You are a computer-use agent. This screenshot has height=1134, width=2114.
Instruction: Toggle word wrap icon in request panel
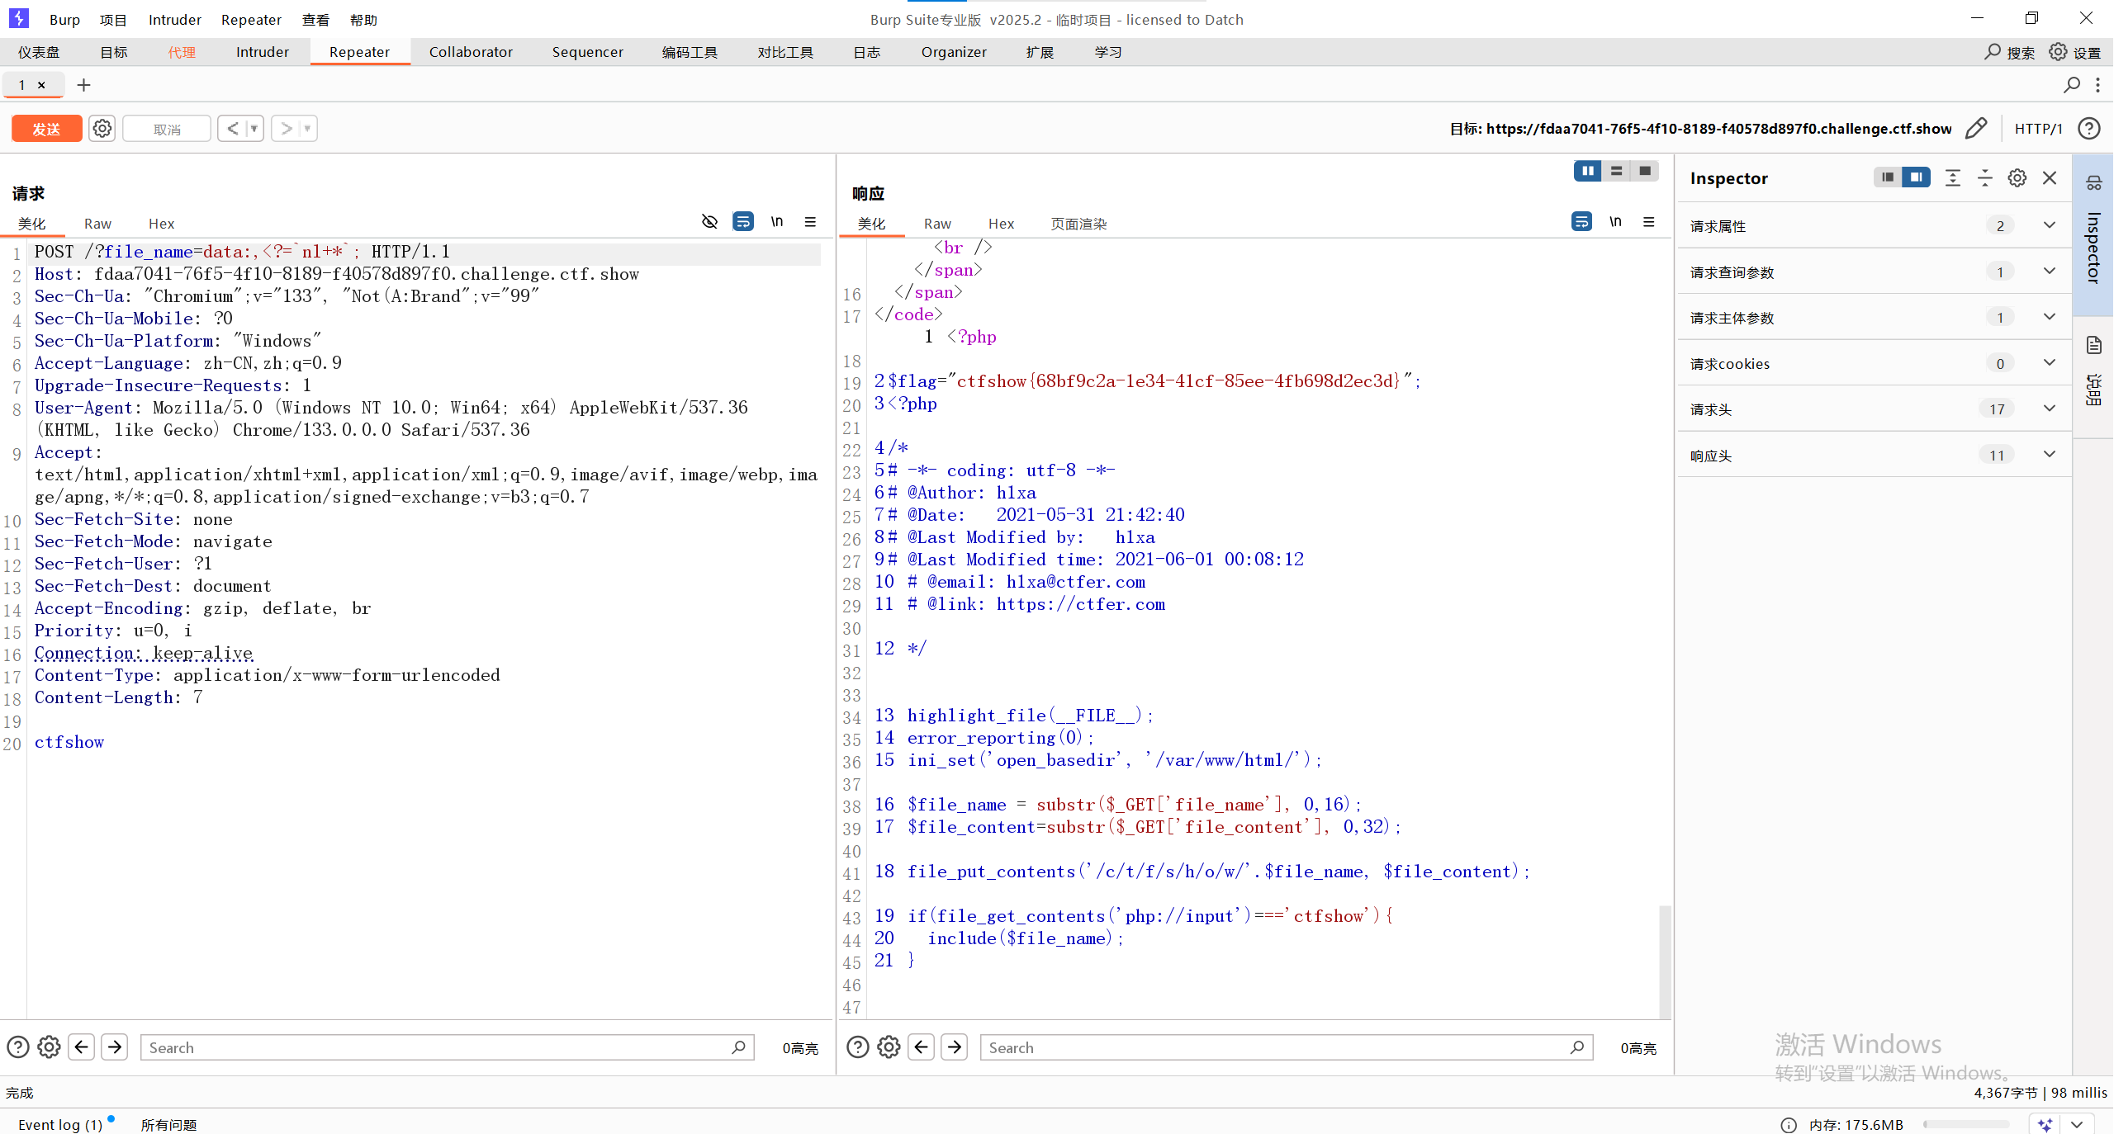coord(742,222)
